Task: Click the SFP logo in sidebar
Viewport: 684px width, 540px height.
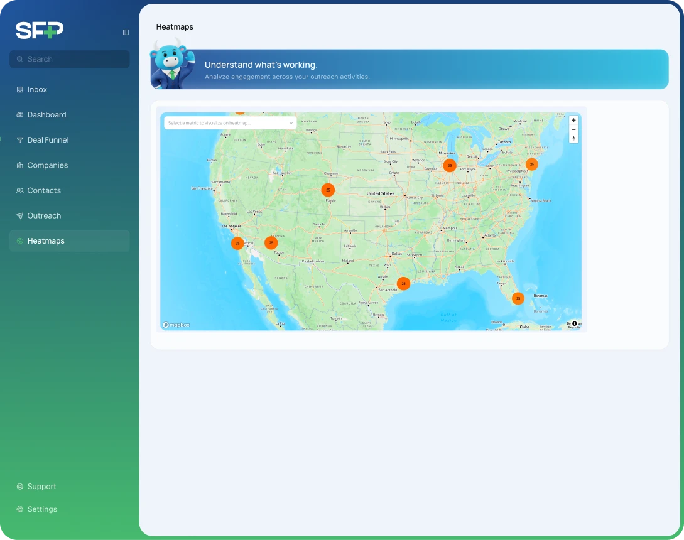Action: (x=40, y=30)
